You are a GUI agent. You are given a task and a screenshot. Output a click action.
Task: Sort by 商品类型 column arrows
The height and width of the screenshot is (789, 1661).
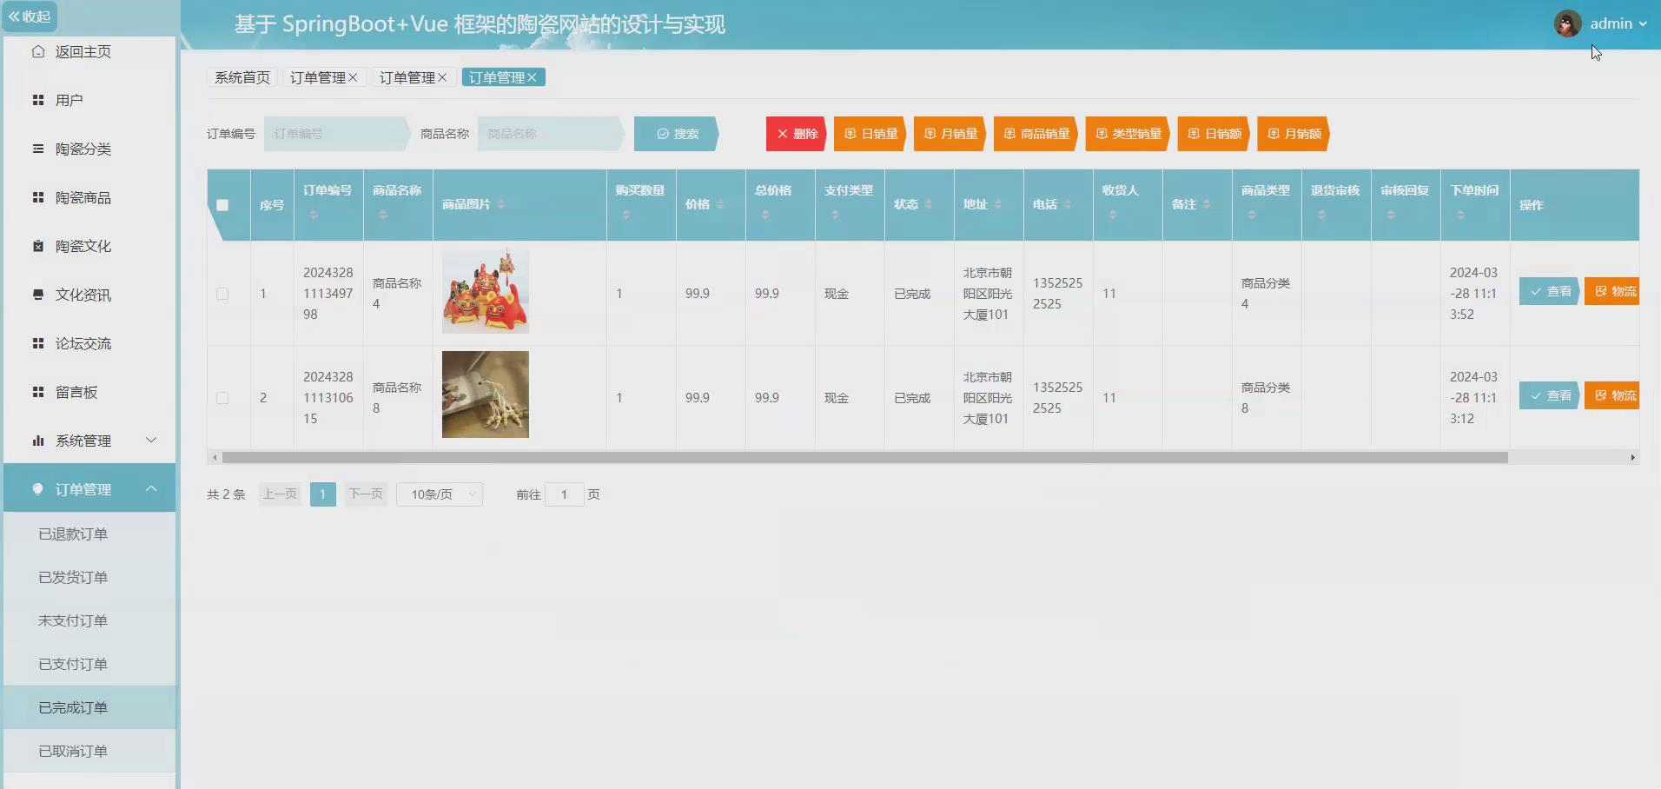pyautogui.click(x=1252, y=215)
